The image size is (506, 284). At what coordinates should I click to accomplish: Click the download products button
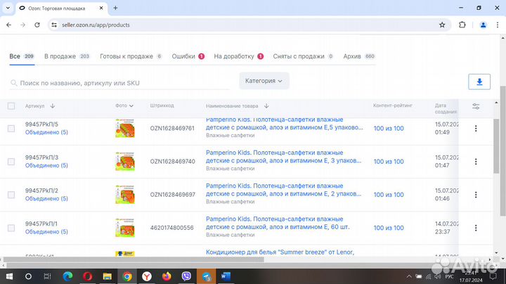click(x=479, y=82)
